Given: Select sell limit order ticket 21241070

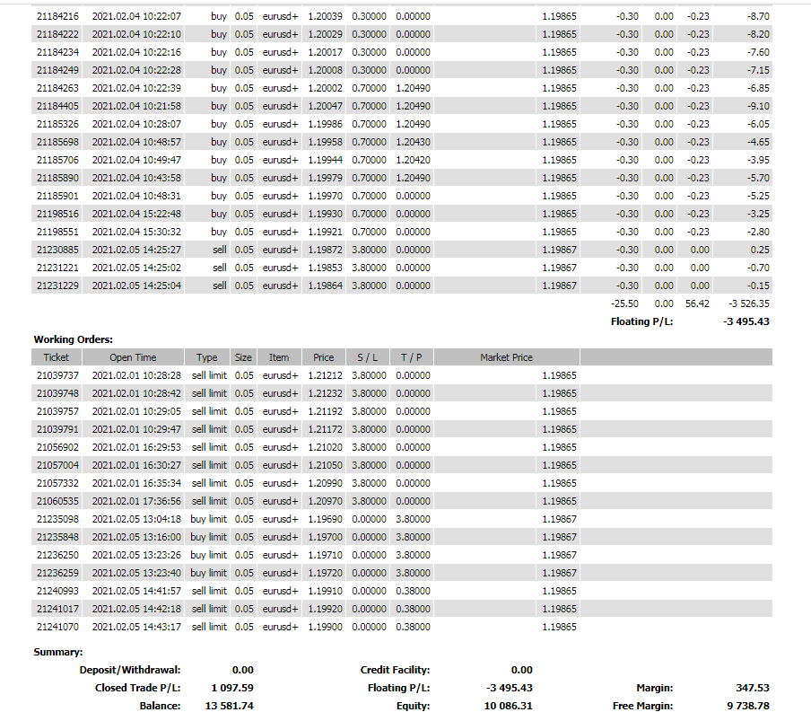Looking at the screenshot, I should click(x=57, y=627).
